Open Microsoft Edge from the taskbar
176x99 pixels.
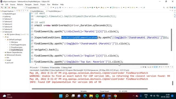pyautogui.click(x=85, y=96)
